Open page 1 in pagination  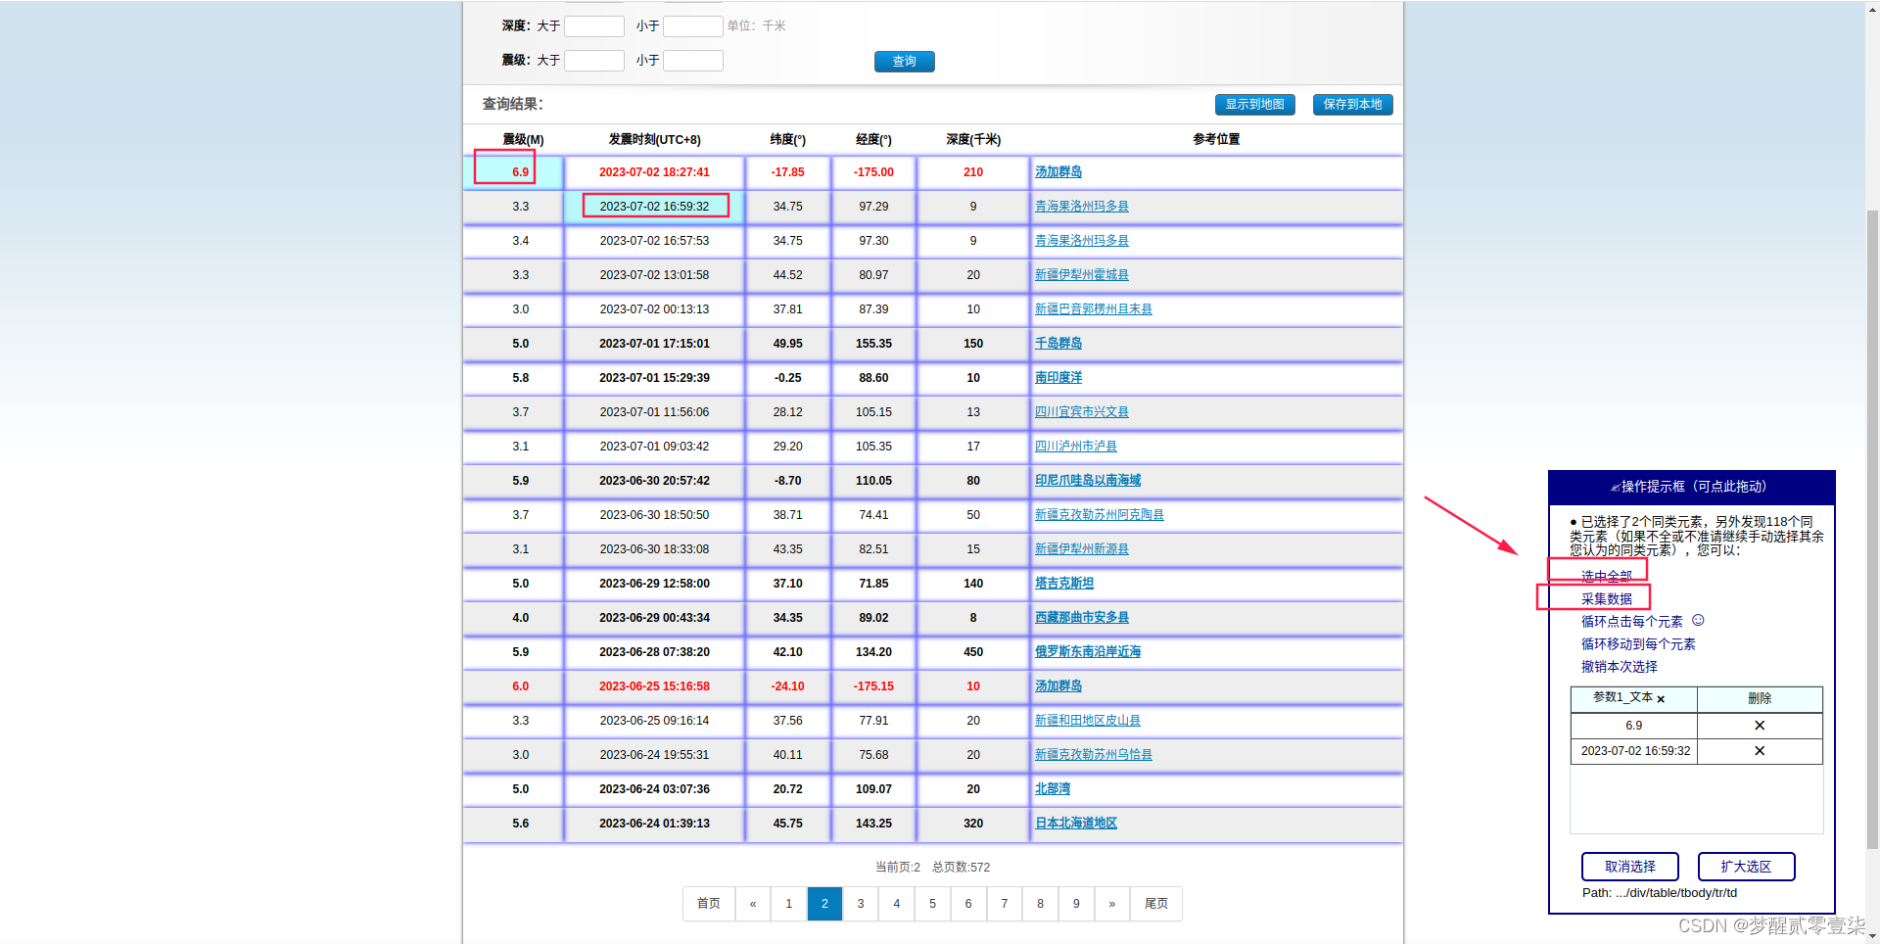pos(789,904)
